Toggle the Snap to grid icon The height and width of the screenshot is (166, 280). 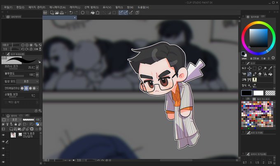coord(131,12)
